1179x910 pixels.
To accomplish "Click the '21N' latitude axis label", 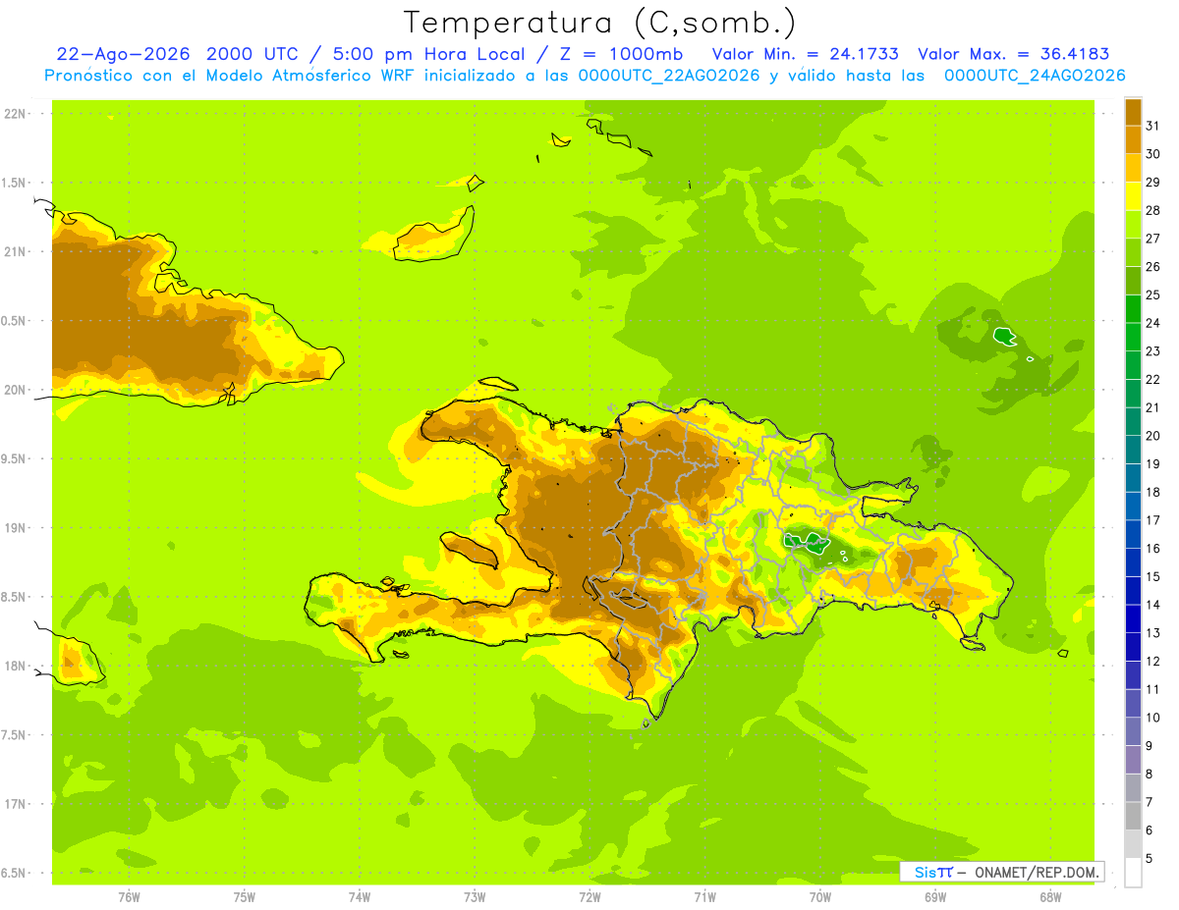I will point(16,251).
